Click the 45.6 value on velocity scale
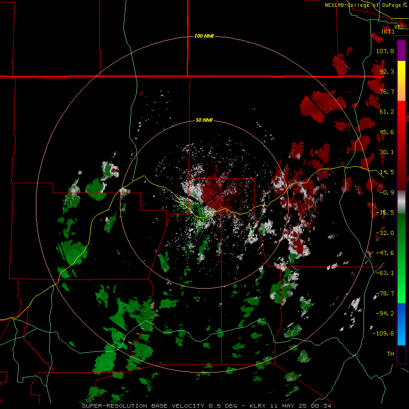The image size is (409, 409). [387, 132]
